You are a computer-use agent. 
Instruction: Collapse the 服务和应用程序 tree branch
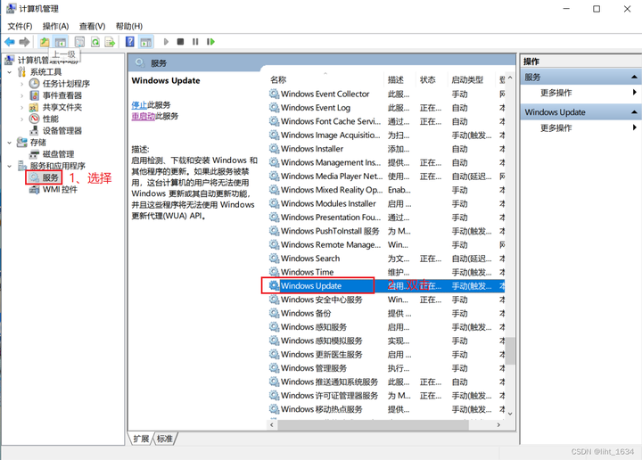(x=10, y=166)
